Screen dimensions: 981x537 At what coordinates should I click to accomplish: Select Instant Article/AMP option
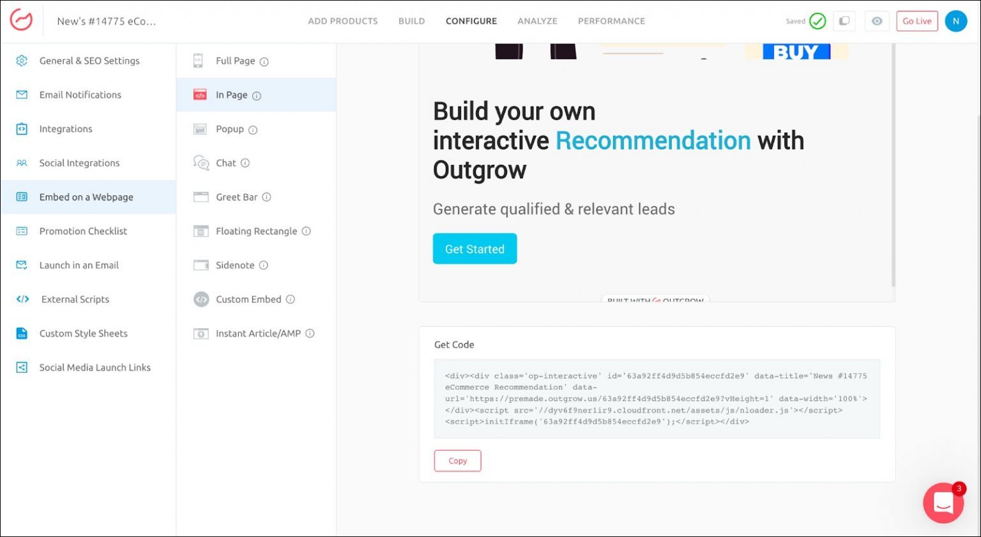(x=257, y=333)
